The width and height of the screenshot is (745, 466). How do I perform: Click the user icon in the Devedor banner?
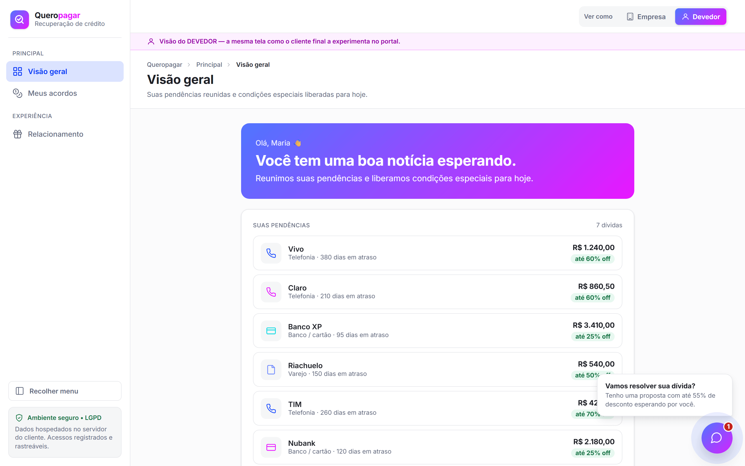pos(151,41)
